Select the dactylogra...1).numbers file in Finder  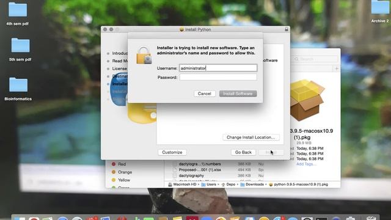tap(200, 164)
